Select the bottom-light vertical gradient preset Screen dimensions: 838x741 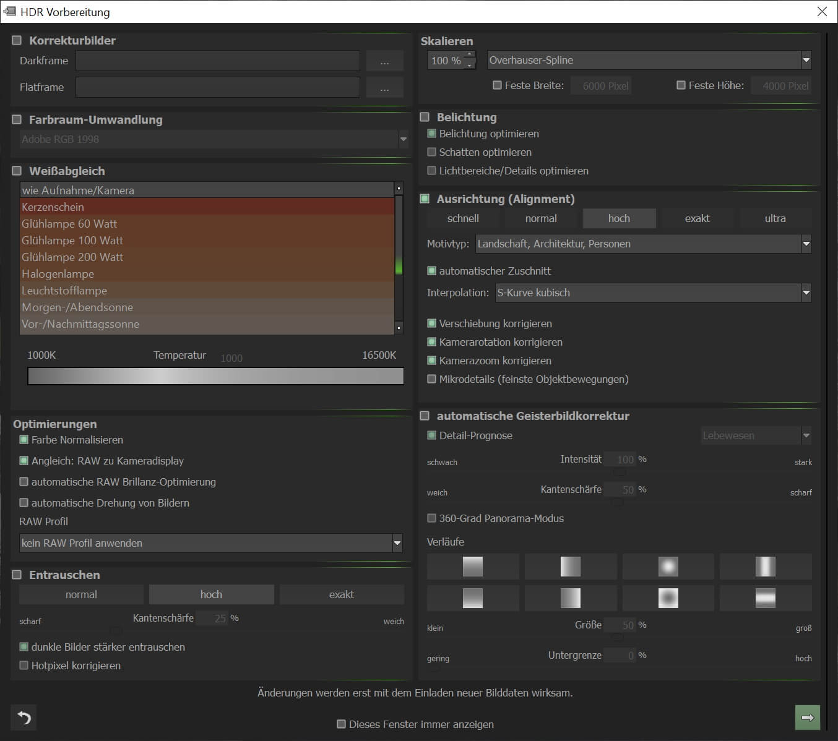tap(473, 598)
